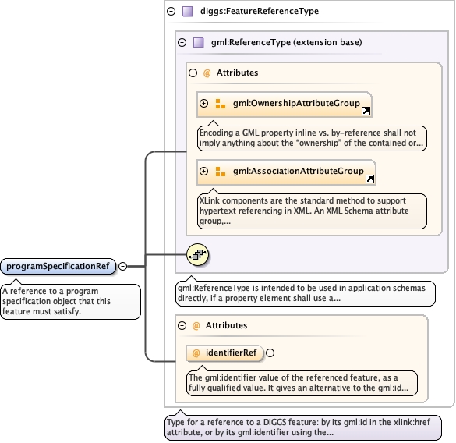Viewport: 456px width, 443px height.
Task: Click the @ icon of upper Attributes
Action: tap(207, 73)
